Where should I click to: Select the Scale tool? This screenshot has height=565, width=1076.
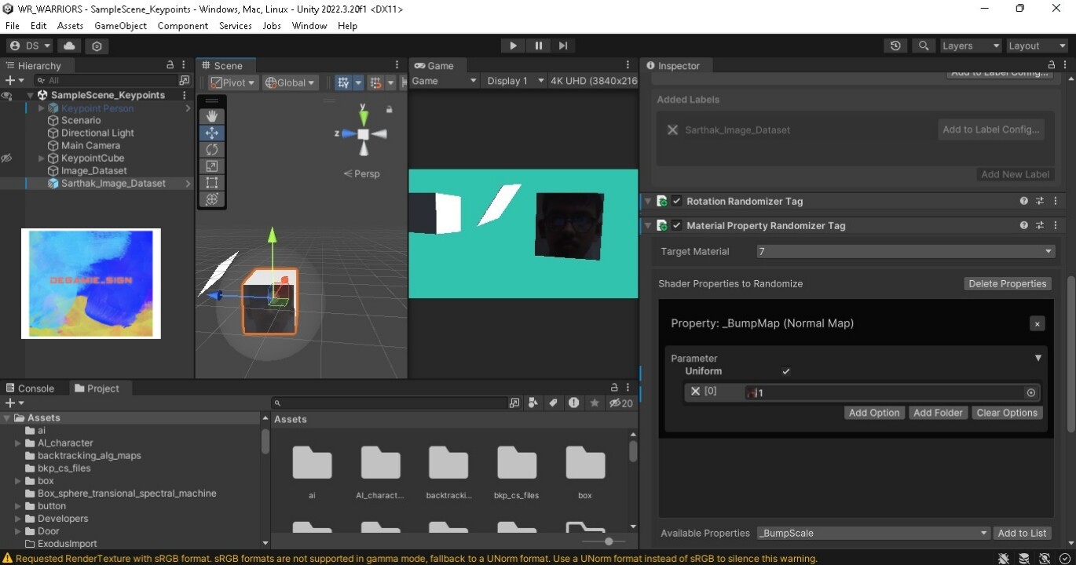click(x=211, y=166)
